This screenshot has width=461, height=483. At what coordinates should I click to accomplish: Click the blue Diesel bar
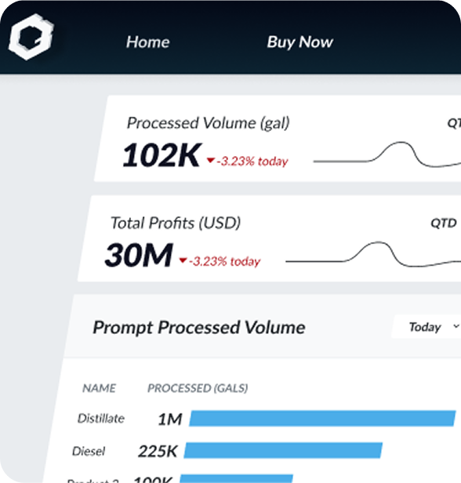click(283, 450)
